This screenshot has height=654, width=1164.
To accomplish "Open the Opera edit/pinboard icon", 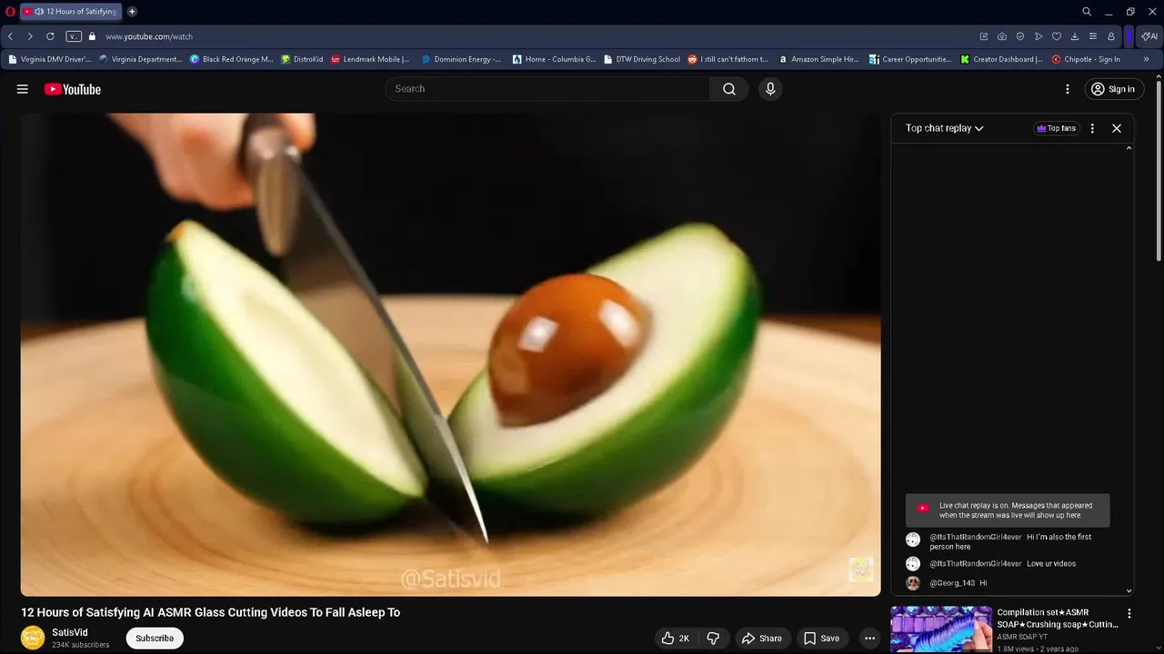I will (x=984, y=36).
